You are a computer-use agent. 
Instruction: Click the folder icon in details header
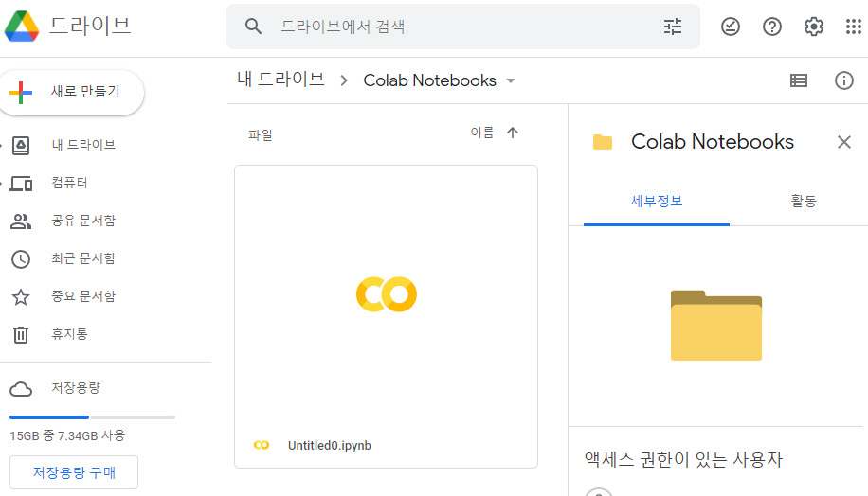[x=603, y=142]
